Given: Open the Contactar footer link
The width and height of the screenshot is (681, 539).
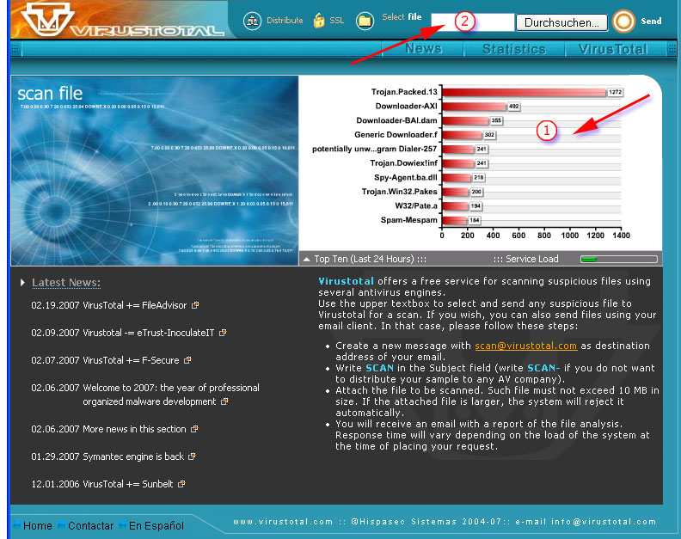Looking at the screenshot, I should [90, 525].
